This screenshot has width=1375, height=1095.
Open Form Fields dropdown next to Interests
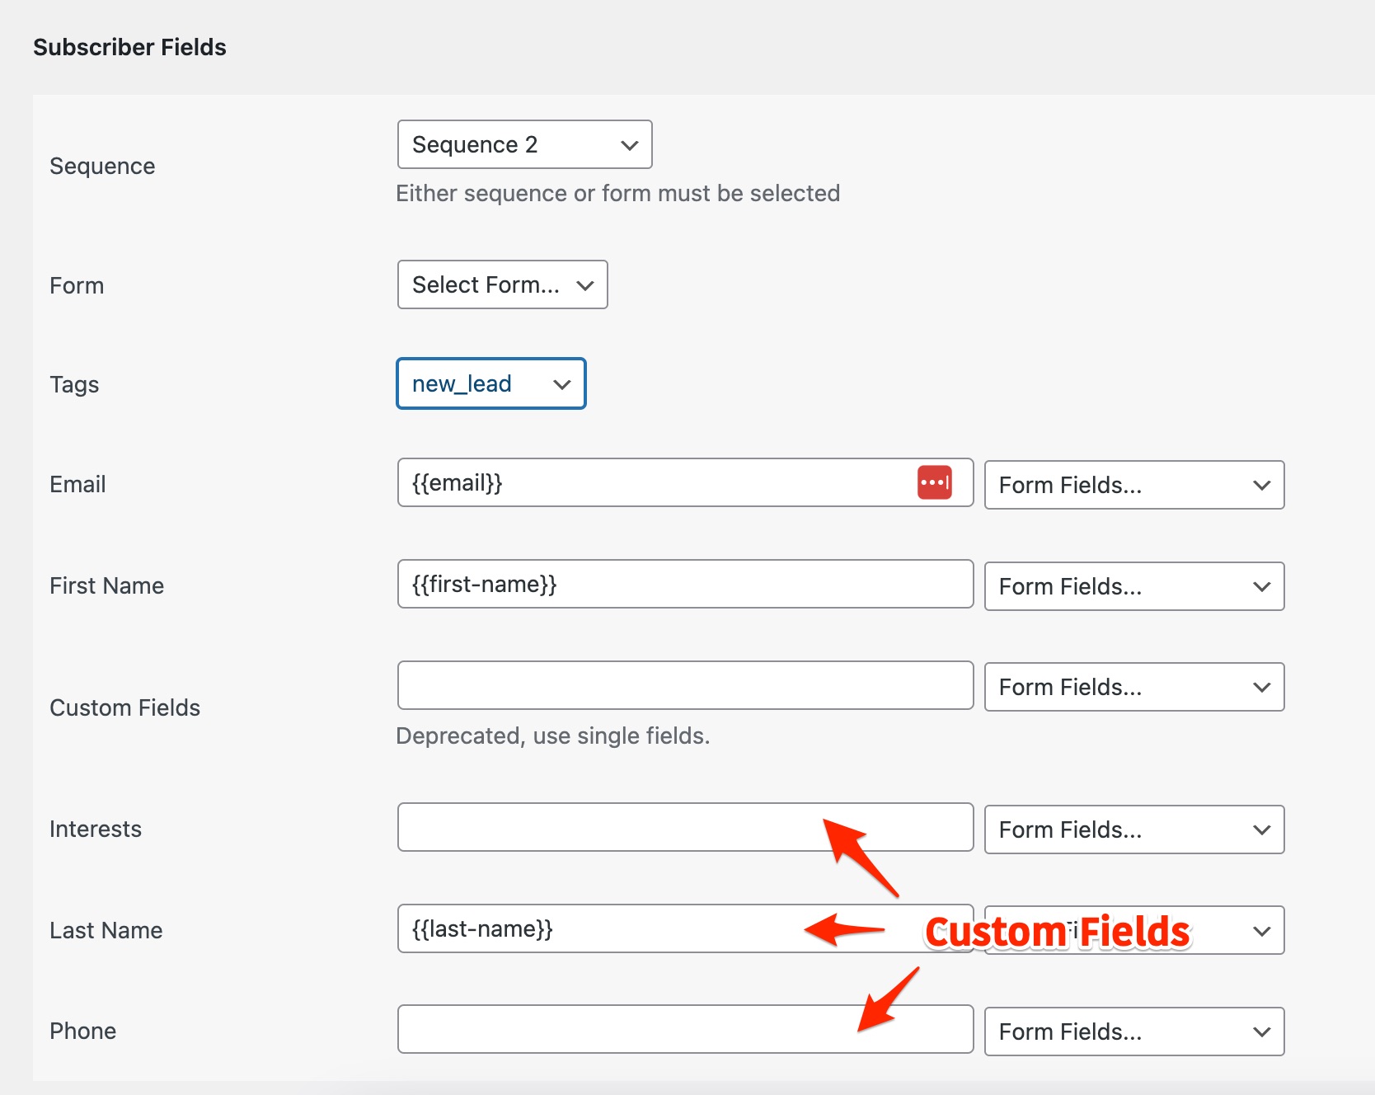(1134, 829)
